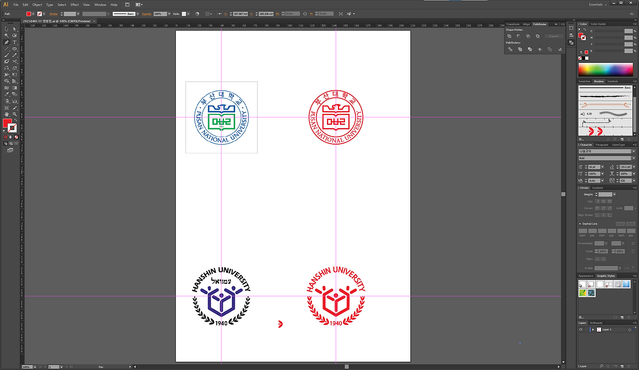Screen dimensions: 639x370
Task: Click the Crop pathfinder icon
Action: click(x=540, y=49)
